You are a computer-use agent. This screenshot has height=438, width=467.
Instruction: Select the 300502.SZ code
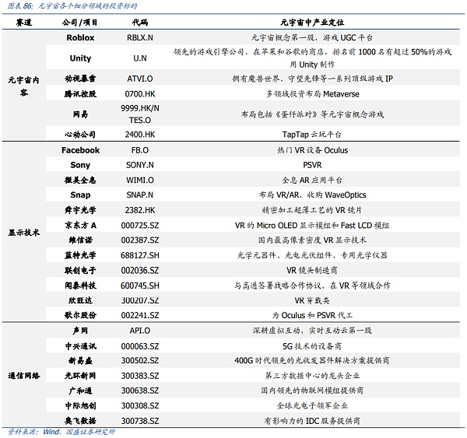point(140,361)
